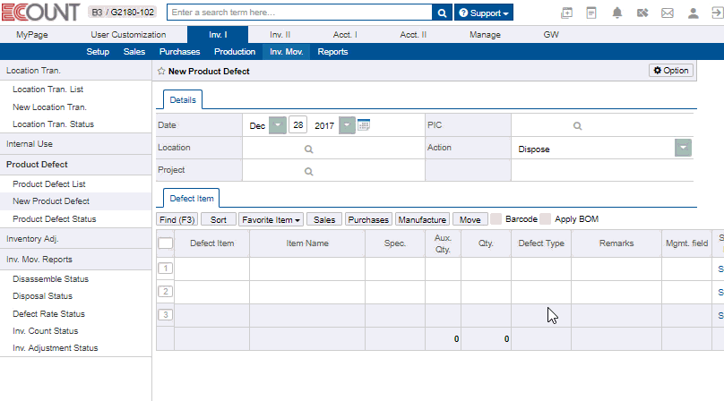
Task: Select row 1 number box
Action: 165,269
